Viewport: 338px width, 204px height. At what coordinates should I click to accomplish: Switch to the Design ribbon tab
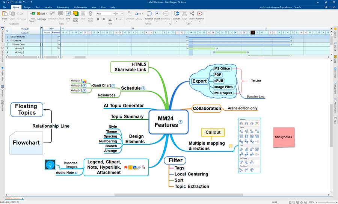tap(27, 7)
